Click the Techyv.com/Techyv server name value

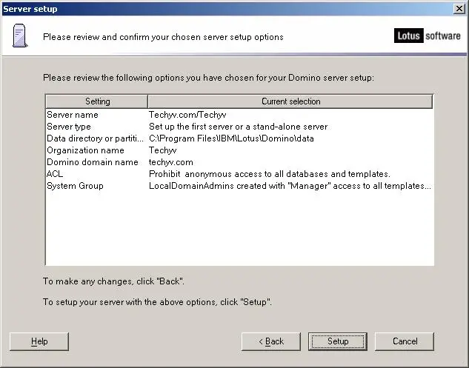187,115
